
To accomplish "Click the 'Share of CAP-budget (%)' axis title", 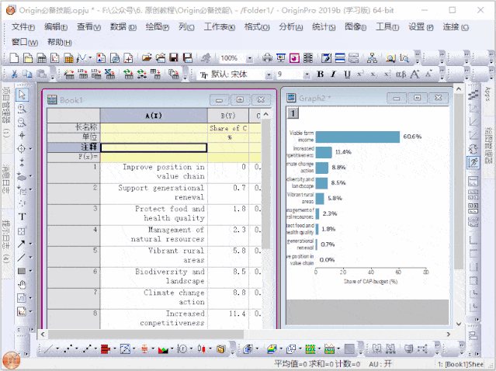I will (x=370, y=282).
